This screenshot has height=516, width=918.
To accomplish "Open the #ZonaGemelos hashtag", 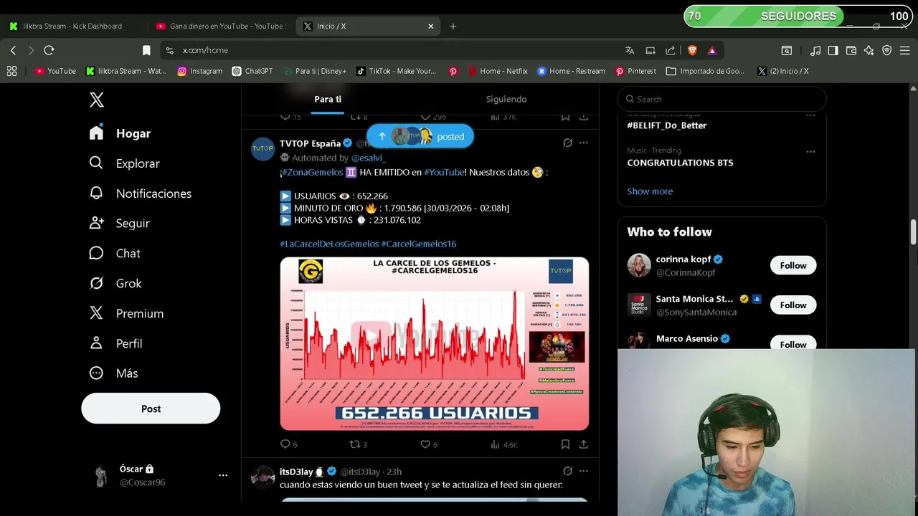I will (x=313, y=172).
